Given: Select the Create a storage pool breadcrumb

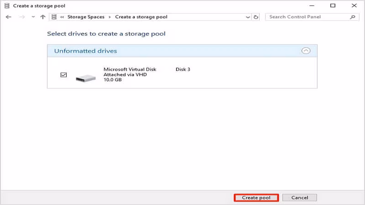Looking at the screenshot, I should pos(141,17).
